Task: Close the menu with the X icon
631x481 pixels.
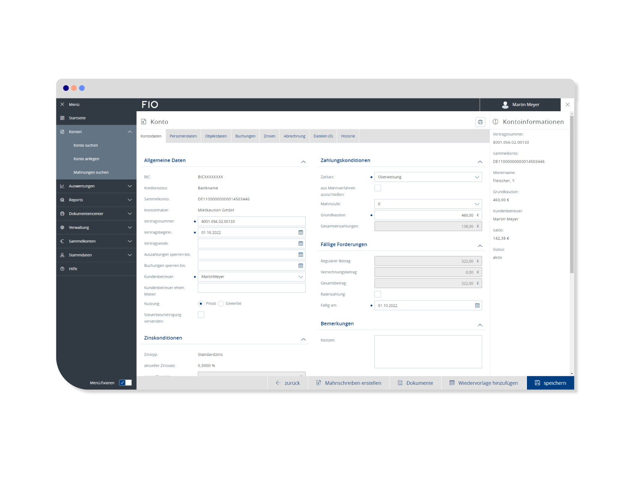Action: pos(62,104)
